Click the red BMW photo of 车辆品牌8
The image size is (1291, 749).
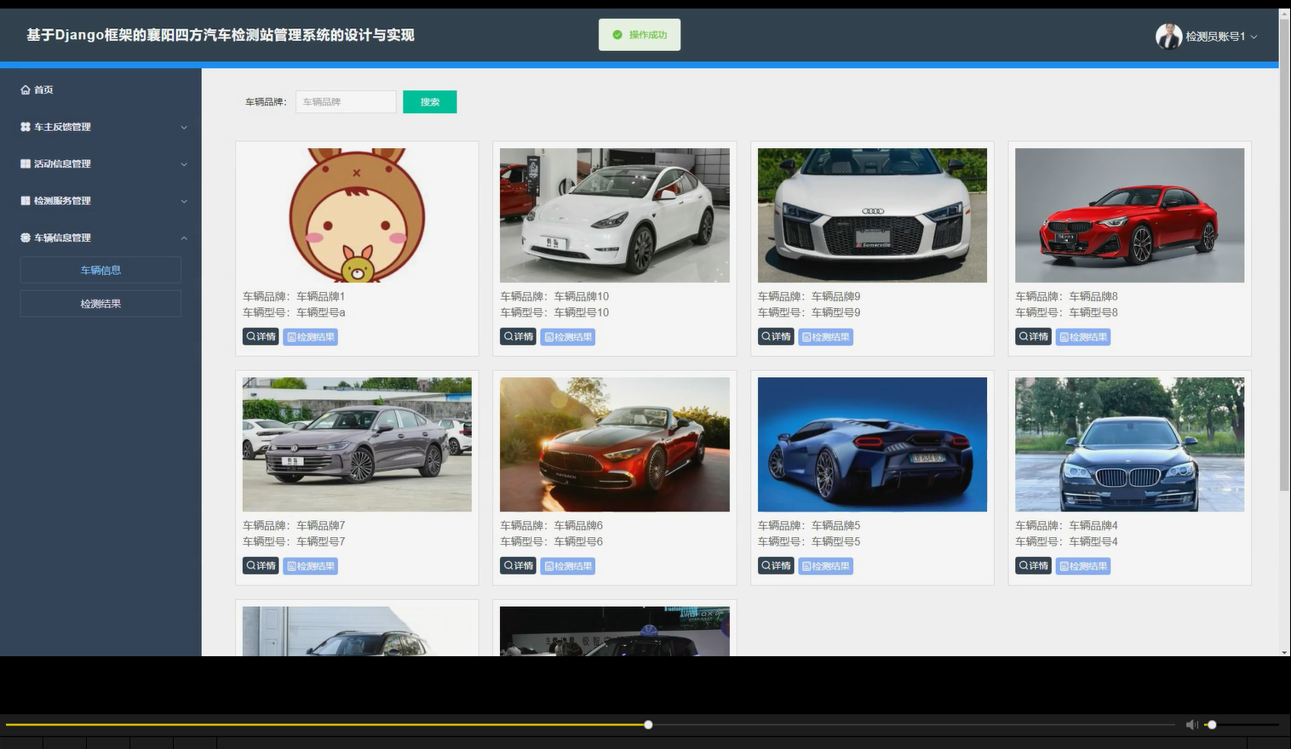[x=1130, y=215]
